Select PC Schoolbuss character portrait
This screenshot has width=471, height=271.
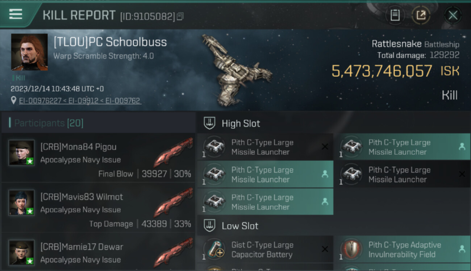[x=29, y=52]
